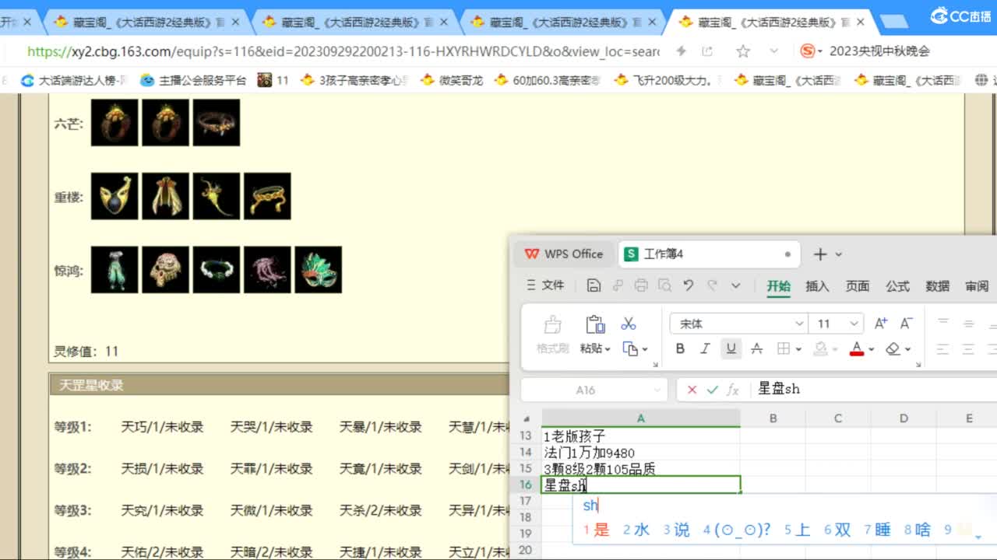
Task: Increase font size with A+ icon
Action: pyautogui.click(x=881, y=324)
